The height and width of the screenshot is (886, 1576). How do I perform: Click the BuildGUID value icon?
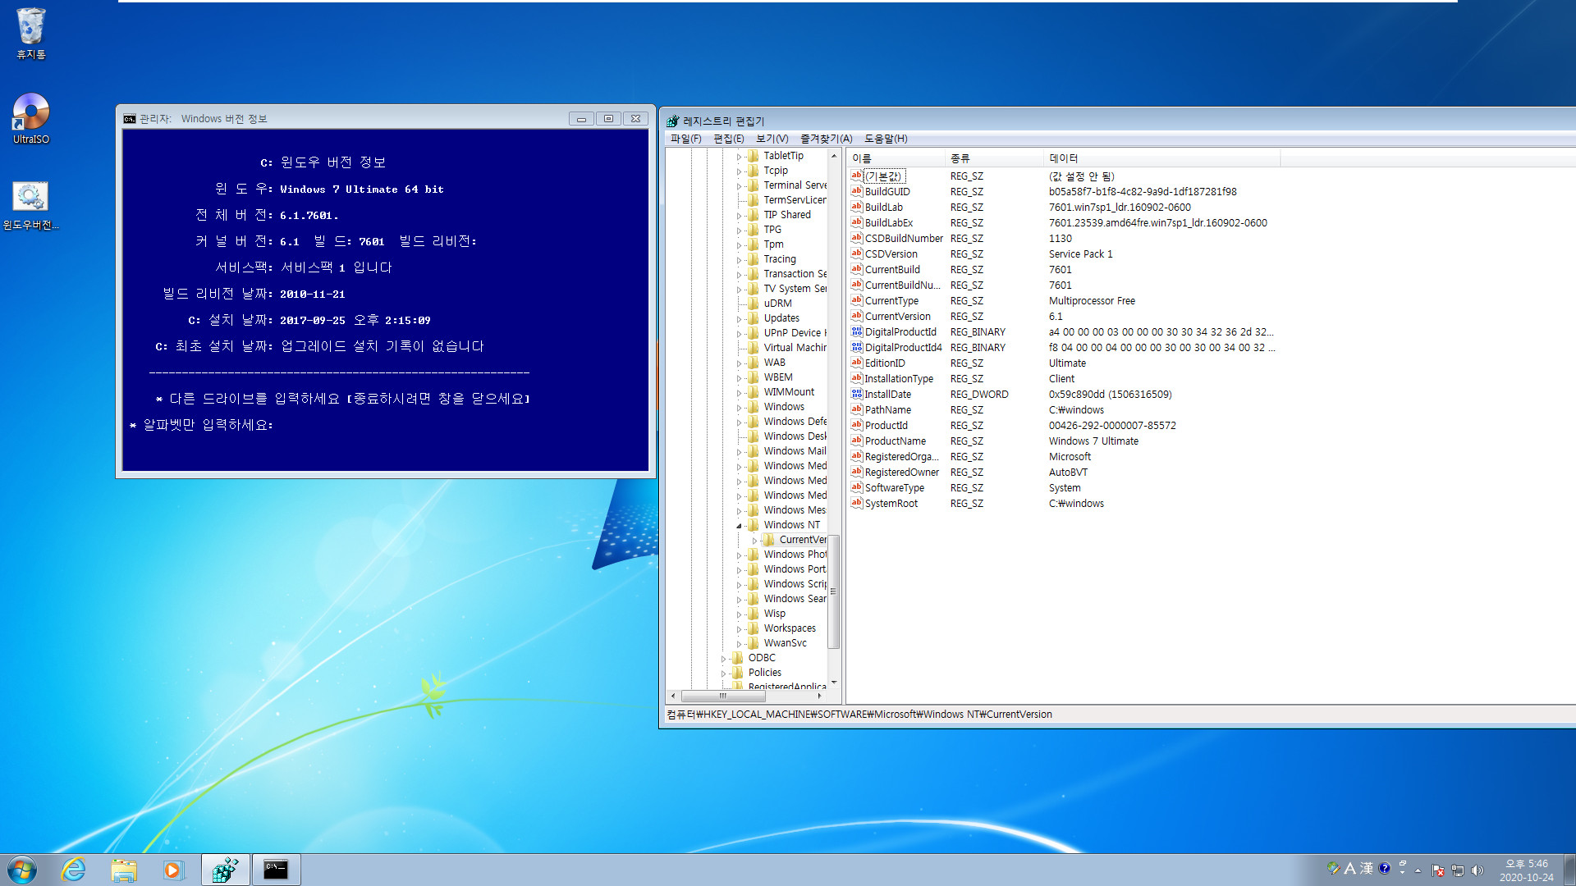[857, 191]
